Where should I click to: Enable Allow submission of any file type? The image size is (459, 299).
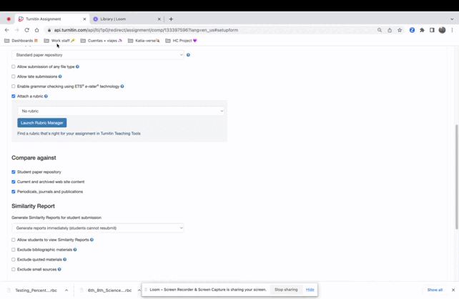pos(14,67)
